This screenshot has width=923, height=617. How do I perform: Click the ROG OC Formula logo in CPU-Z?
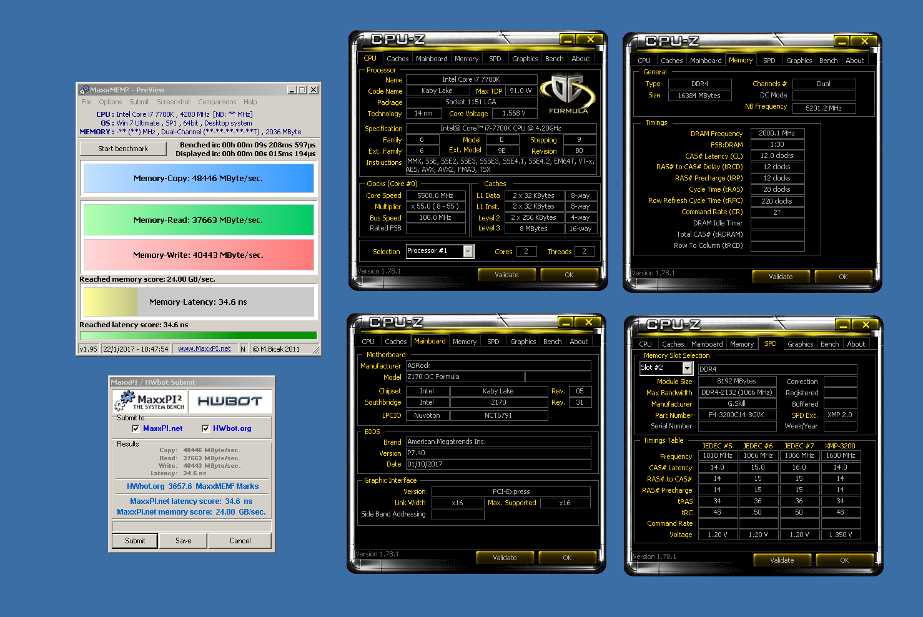[568, 94]
